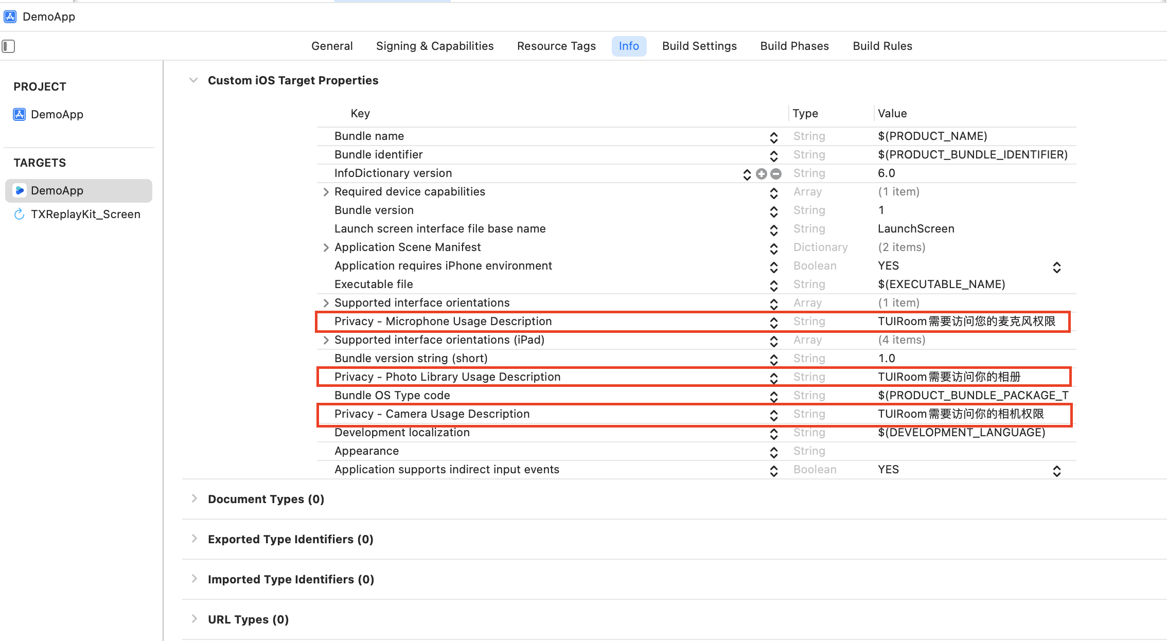The image size is (1167, 641).
Task: Open key stepper for InfoDictionary version
Action: pos(747,174)
